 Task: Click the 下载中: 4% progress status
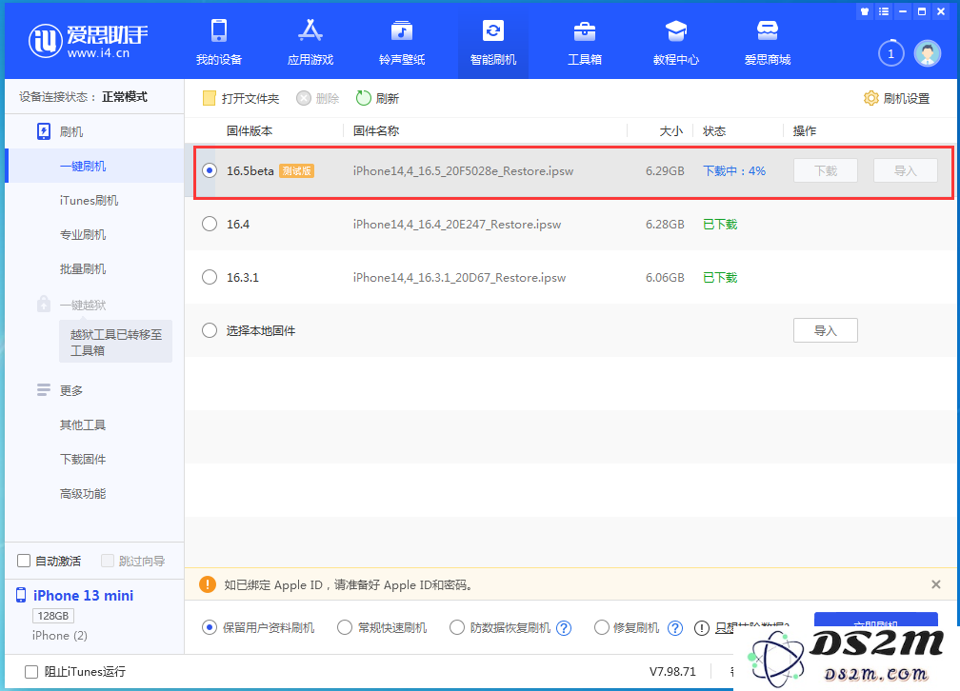point(734,170)
